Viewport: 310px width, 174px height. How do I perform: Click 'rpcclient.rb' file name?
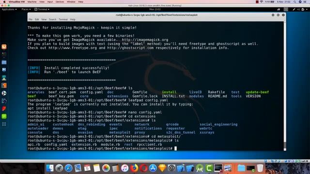[x=149, y=145]
